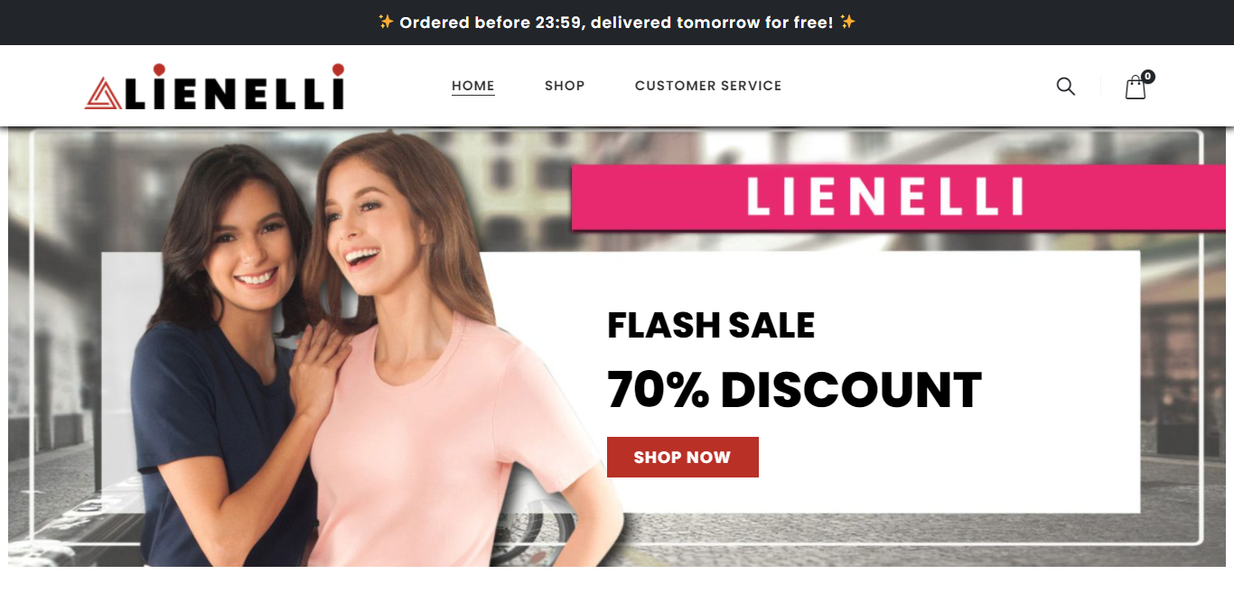Open the shopping bag cart icon

tap(1136, 88)
